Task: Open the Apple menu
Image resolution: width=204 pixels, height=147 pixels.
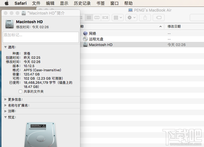Action: [7, 3]
